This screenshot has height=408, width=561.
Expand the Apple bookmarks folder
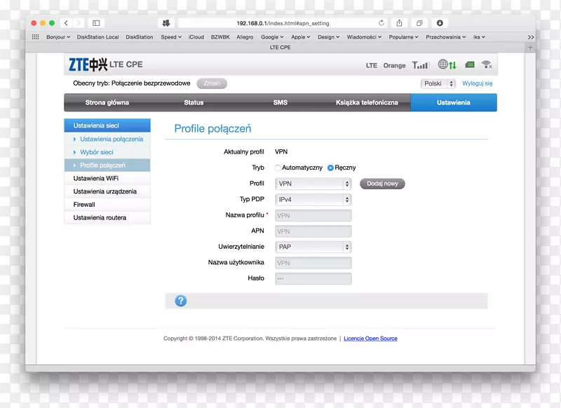click(301, 37)
